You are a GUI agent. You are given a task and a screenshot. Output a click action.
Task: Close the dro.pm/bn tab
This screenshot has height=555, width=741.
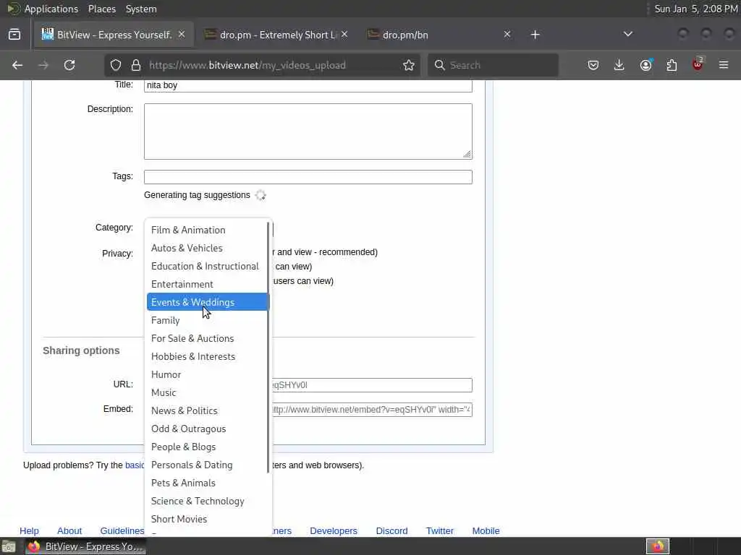507,35
